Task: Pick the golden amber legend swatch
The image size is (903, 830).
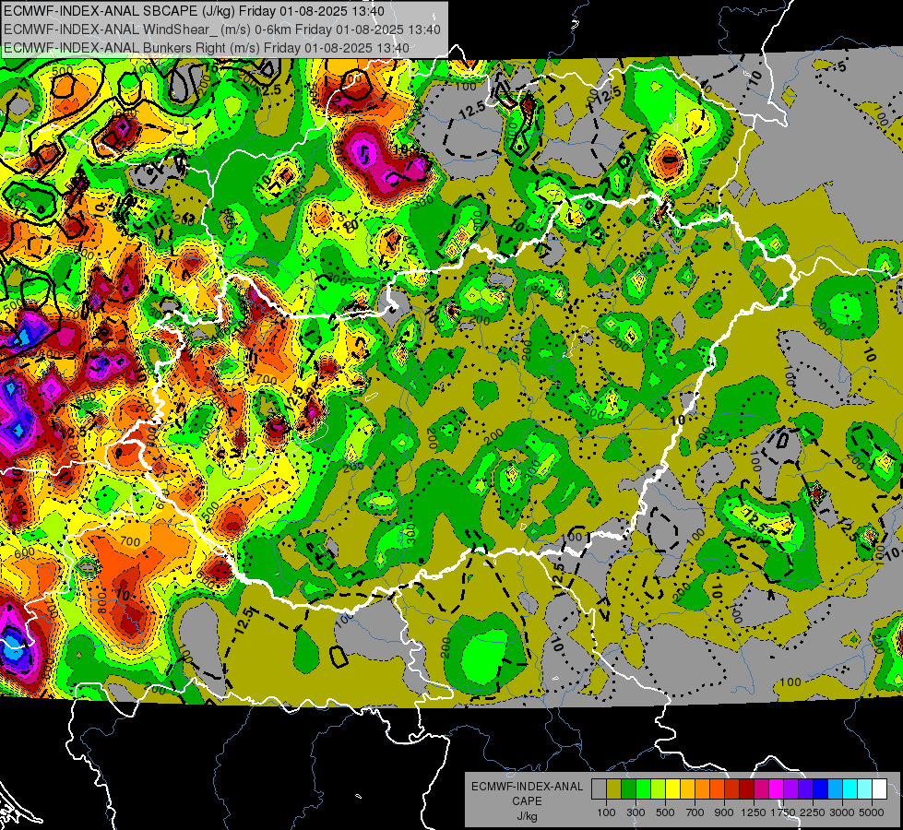Action: (x=687, y=789)
